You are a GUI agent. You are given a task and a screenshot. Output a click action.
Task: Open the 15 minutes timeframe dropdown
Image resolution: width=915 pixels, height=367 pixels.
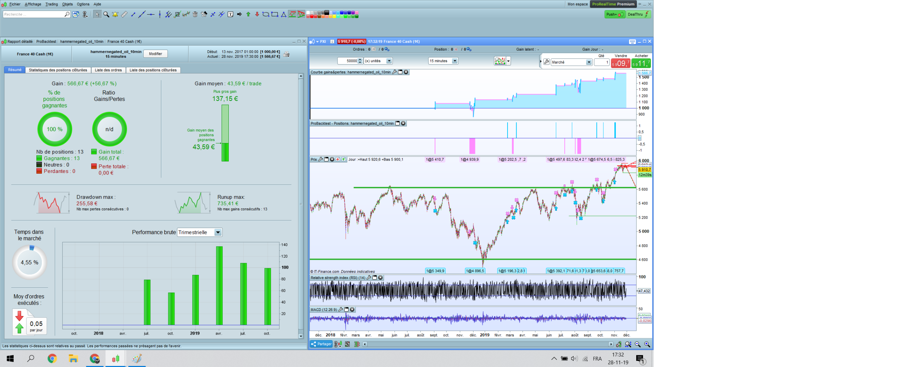[x=443, y=61]
